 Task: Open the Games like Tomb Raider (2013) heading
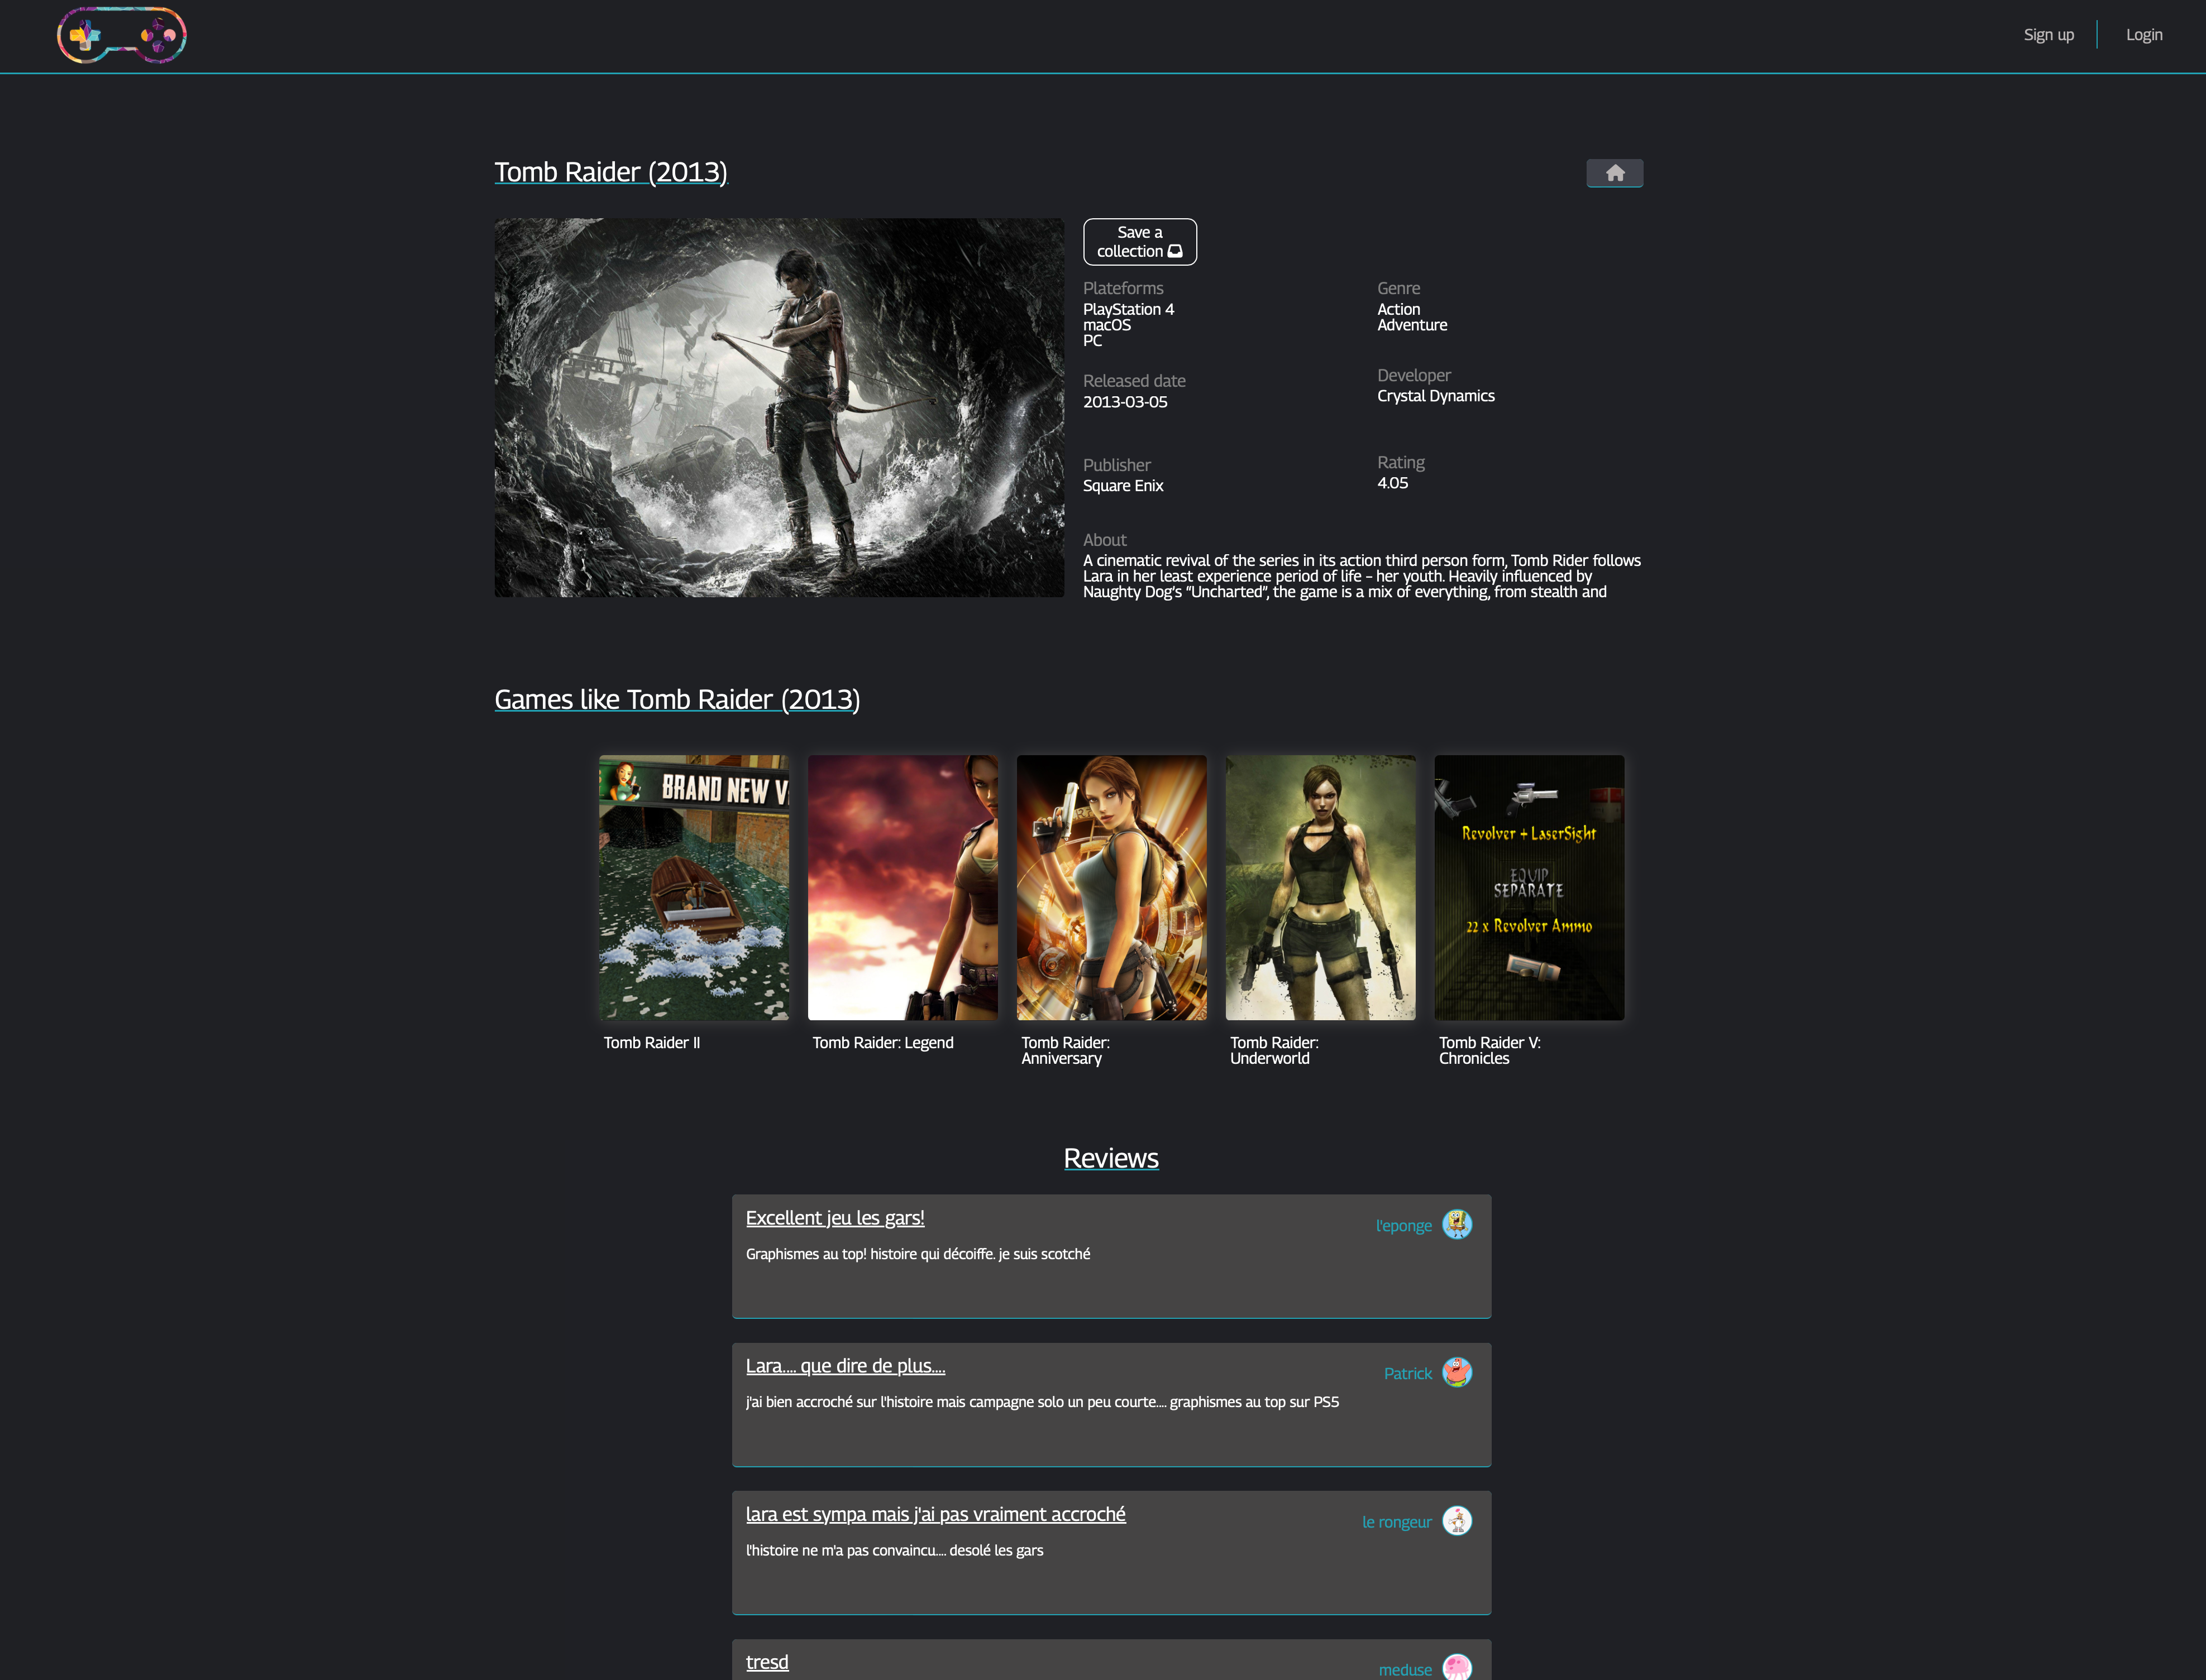tap(676, 699)
